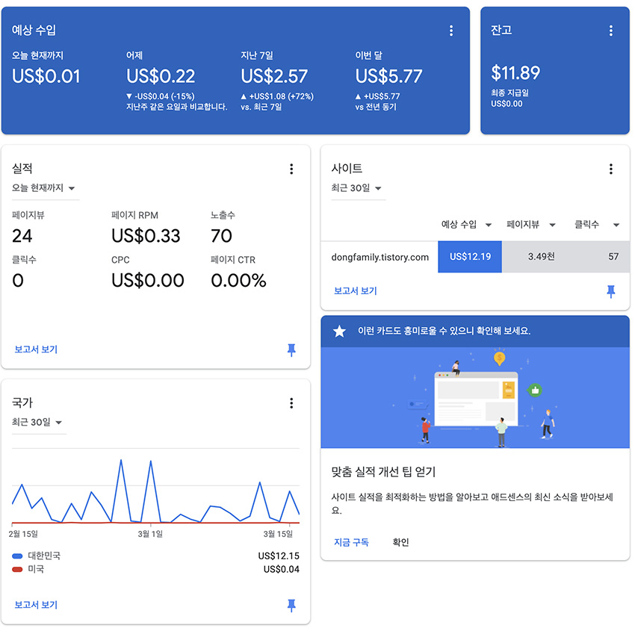Select the highlighted US$12.19 revenue cell

(x=469, y=256)
